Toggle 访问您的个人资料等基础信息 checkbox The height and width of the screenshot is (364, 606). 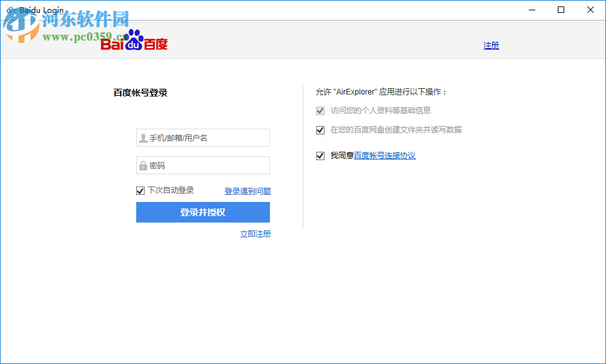(320, 111)
